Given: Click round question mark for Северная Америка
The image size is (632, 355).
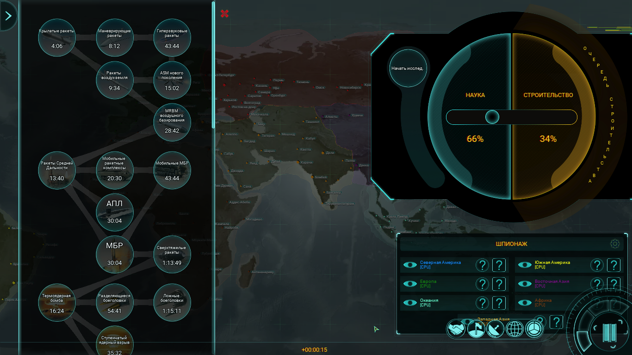Looking at the screenshot, I should point(483,265).
